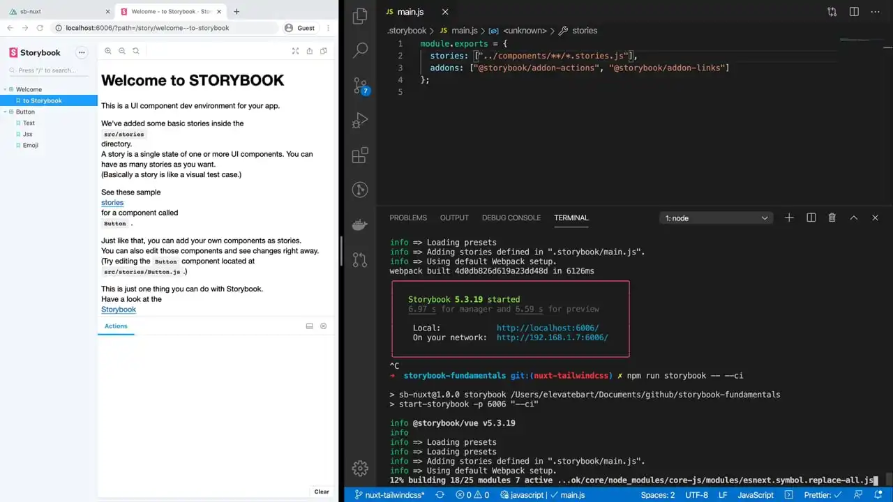The image size is (893, 502).
Task: Change encoding via UTF-8 status item
Action: click(697, 495)
